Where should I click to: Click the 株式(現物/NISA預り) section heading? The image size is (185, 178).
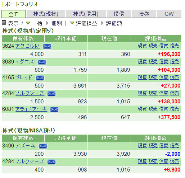click(29, 131)
